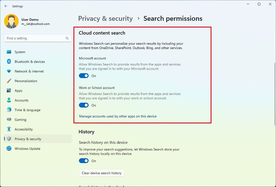The width and height of the screenshot is (276, 187).
Task: Open Accessibility settings
Action: pos(24,129)
